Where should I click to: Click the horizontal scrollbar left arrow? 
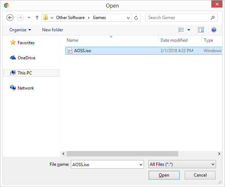coord(63,154)
